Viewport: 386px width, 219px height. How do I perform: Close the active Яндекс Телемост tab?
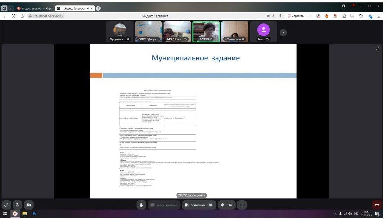tap(92, 8)
